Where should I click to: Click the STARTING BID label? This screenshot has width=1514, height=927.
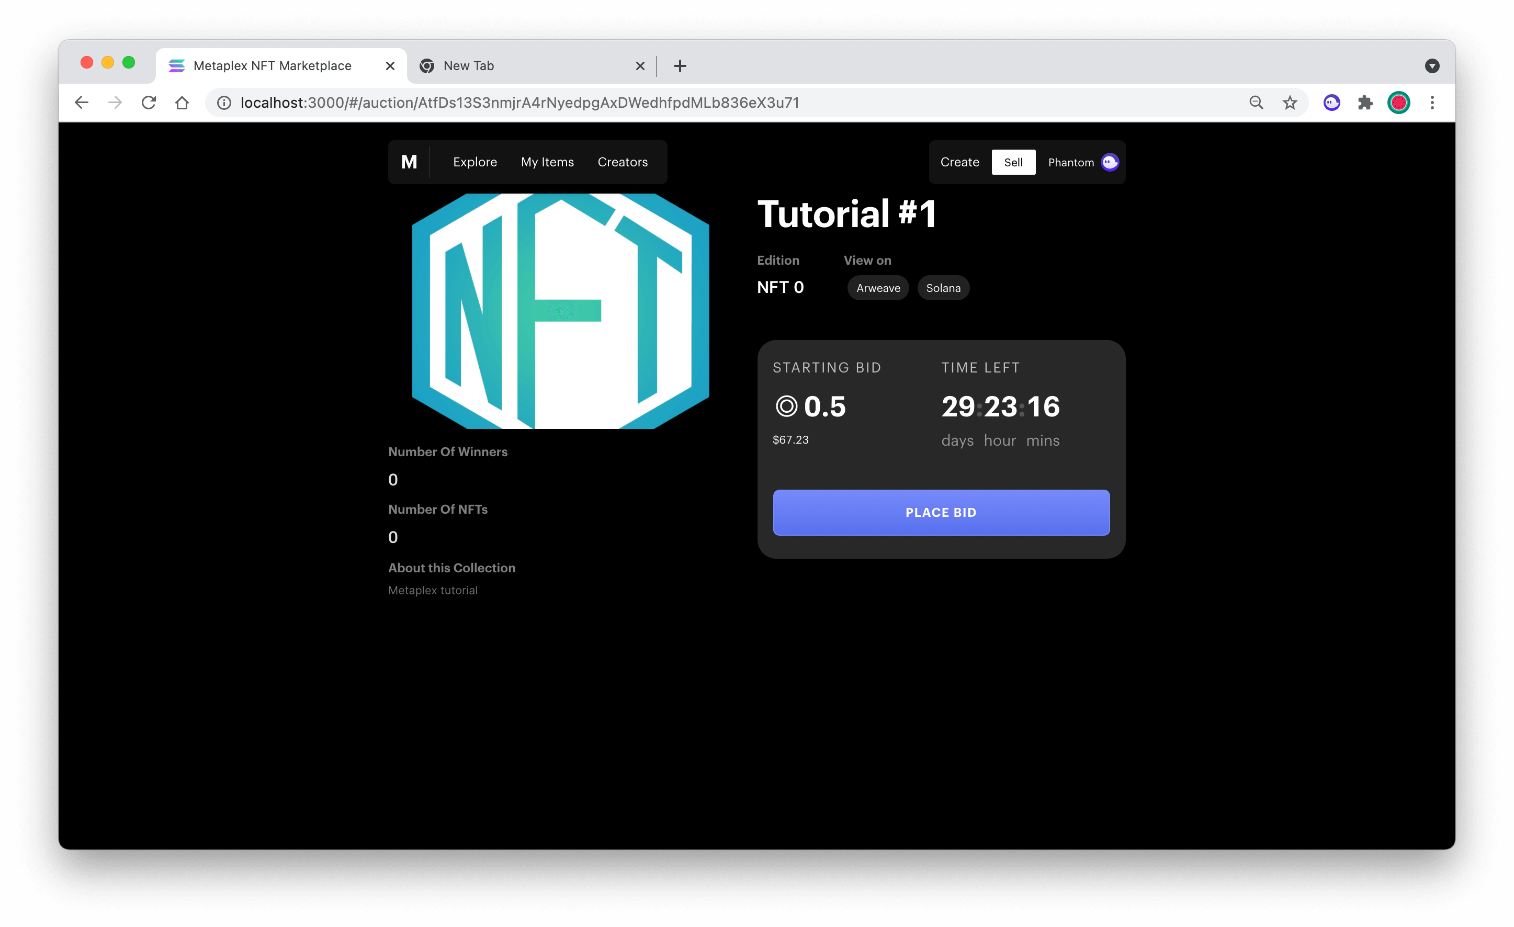pyautogui.click(x=827, y=367)
